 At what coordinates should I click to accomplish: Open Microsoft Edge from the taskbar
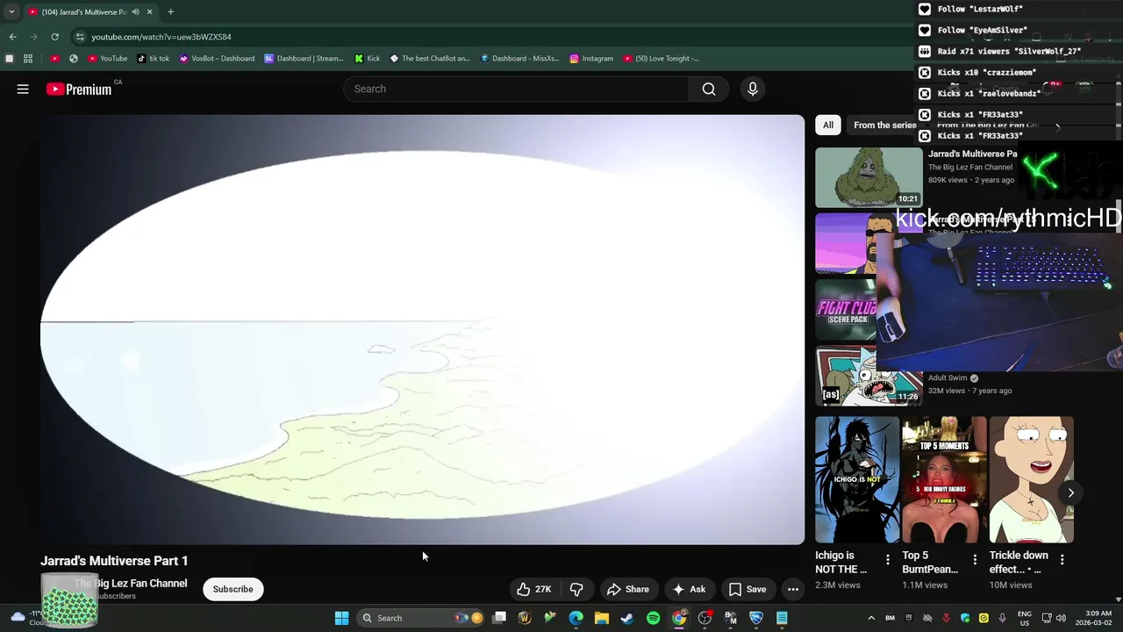(x=576, y=618)
